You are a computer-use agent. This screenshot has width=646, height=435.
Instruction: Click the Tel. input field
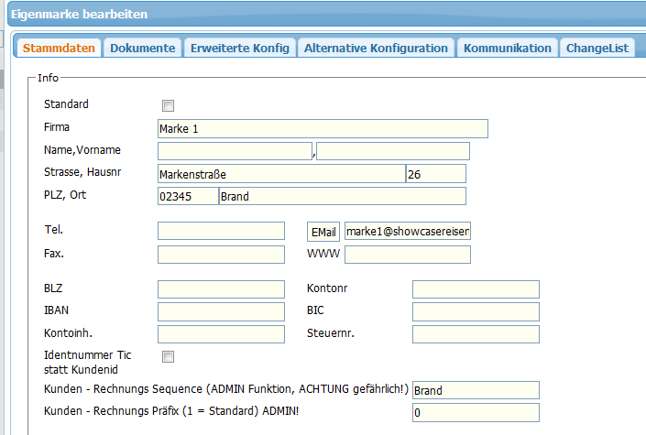[221, 231]
